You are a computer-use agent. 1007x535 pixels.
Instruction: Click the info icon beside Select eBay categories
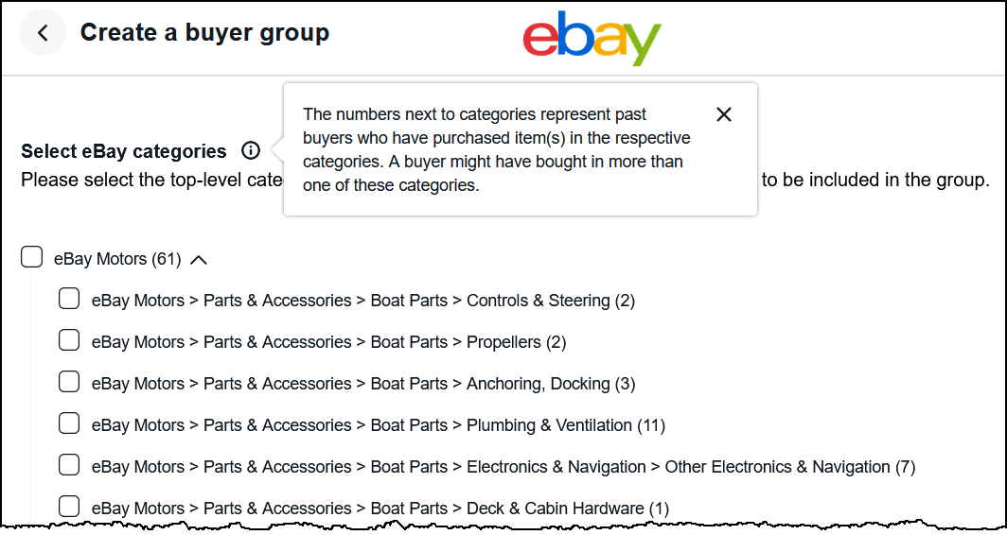click(251, 150)
